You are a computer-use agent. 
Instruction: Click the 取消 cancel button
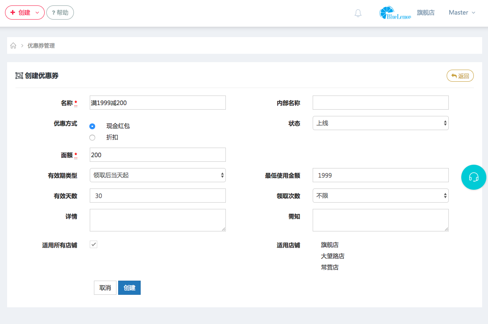point(105,288)
